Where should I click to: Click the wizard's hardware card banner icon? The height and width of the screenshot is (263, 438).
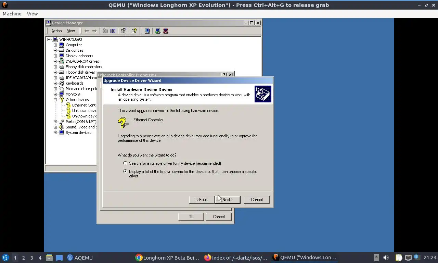click(x=263, y=94)
